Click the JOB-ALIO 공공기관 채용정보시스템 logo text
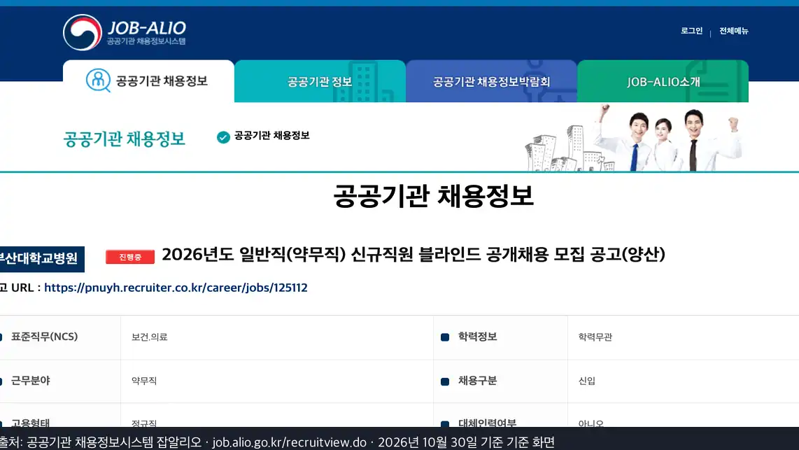 146,33
